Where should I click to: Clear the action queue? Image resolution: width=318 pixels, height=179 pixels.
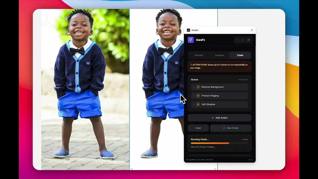pos(198,128)
